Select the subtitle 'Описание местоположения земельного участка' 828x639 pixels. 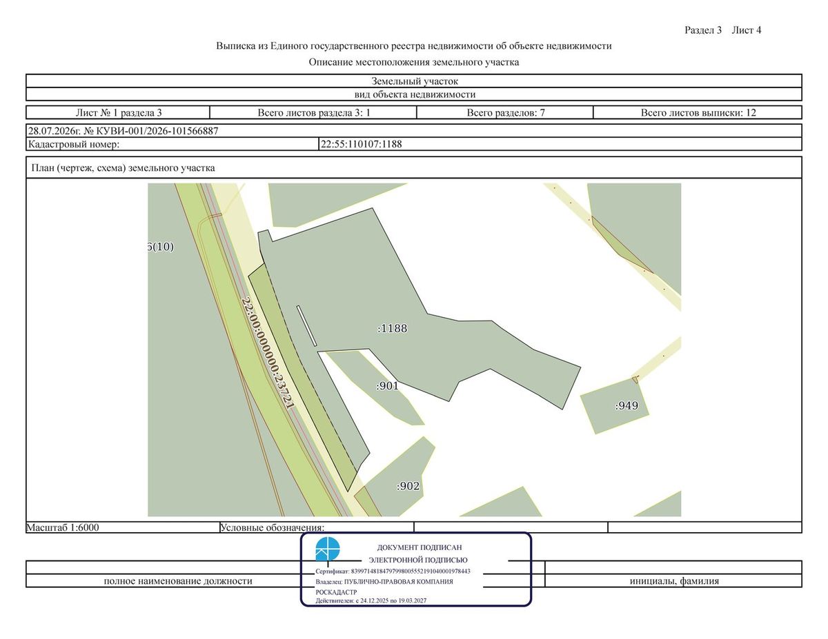414,62
